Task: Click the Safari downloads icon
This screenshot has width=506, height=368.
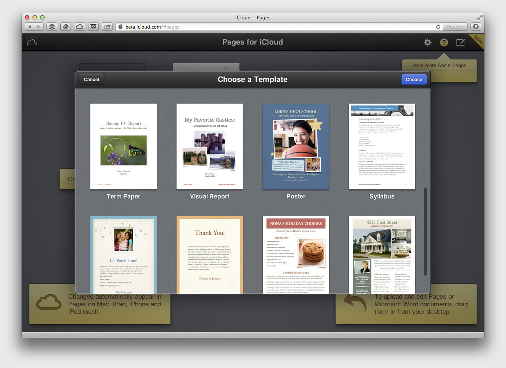Action: click(x=475, y=27)
